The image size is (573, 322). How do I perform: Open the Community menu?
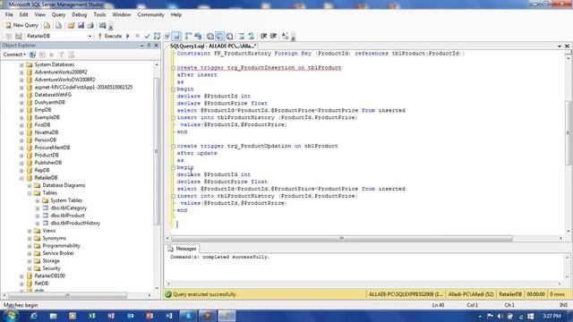(x=150, y=14)
